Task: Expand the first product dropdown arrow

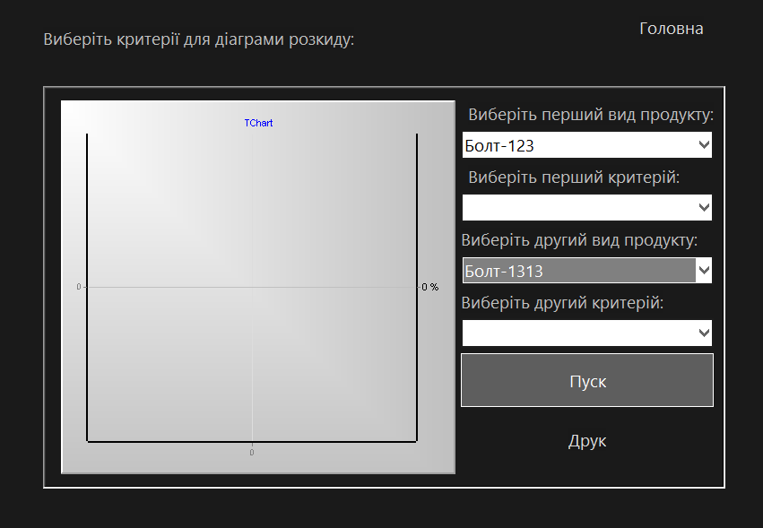Action: [704, 145]
